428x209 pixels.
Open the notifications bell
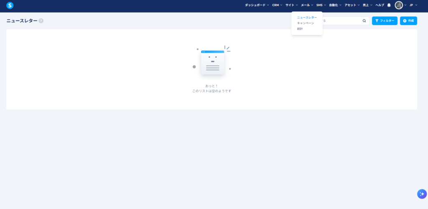[389, 5]
